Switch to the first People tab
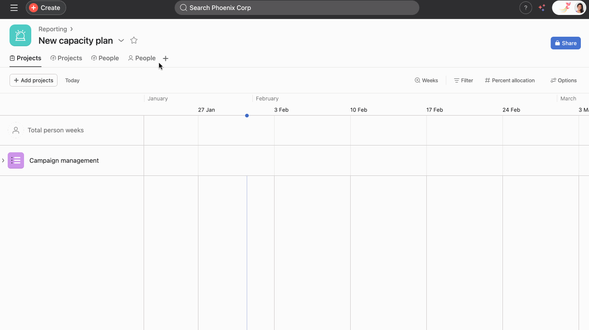Screen dimensions: 589x330 tap(105, 58)
